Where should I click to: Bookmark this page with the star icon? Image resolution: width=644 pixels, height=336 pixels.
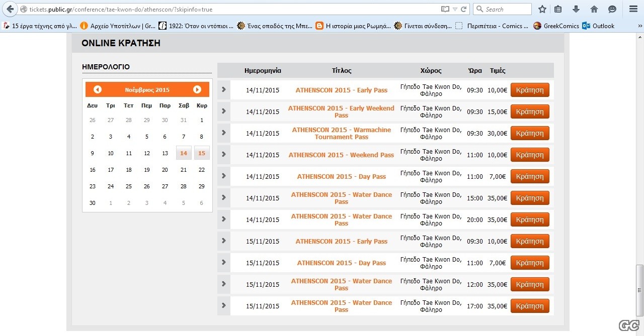[542, 9]
